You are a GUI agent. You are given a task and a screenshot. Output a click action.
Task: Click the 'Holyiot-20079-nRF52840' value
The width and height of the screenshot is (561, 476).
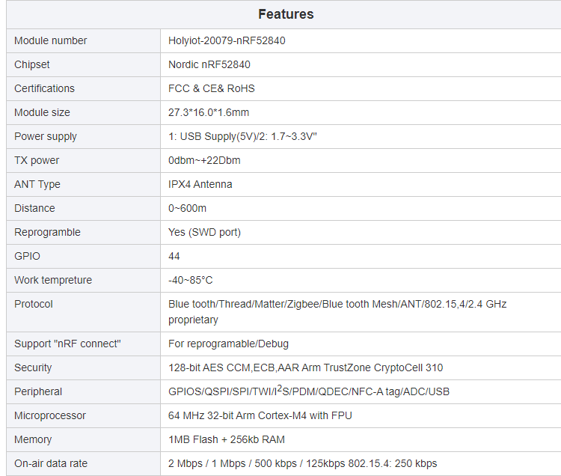(x=227, y=40)
